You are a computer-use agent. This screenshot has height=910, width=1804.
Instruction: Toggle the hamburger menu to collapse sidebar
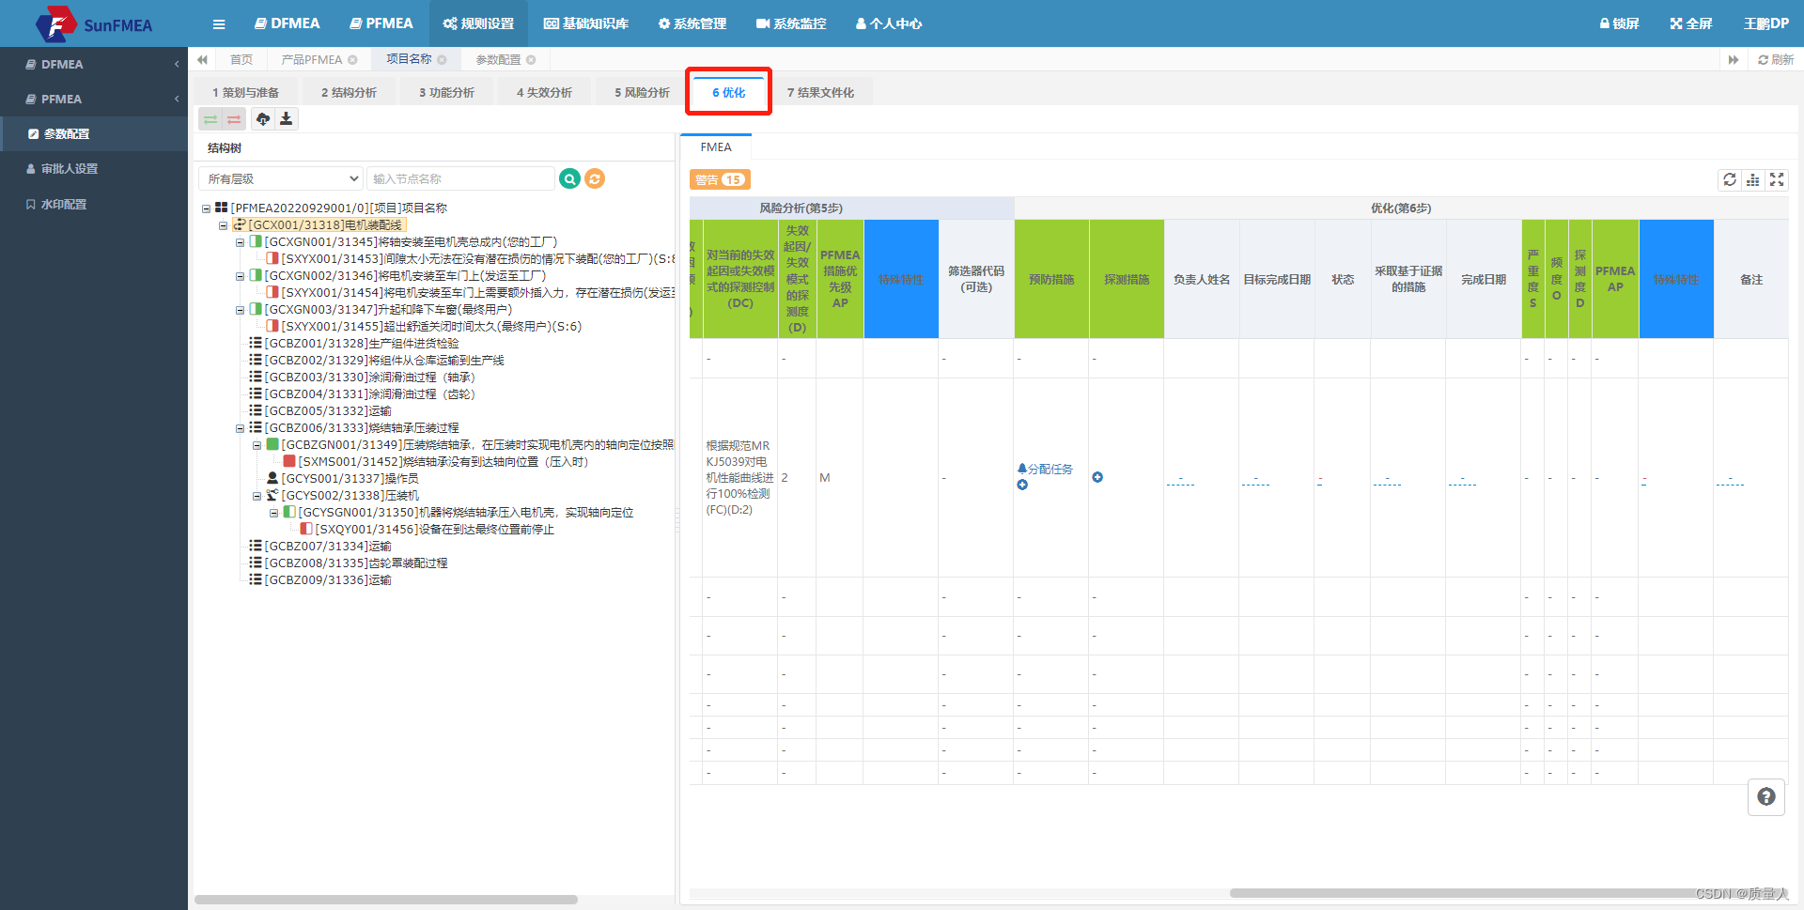pos(219,24)
